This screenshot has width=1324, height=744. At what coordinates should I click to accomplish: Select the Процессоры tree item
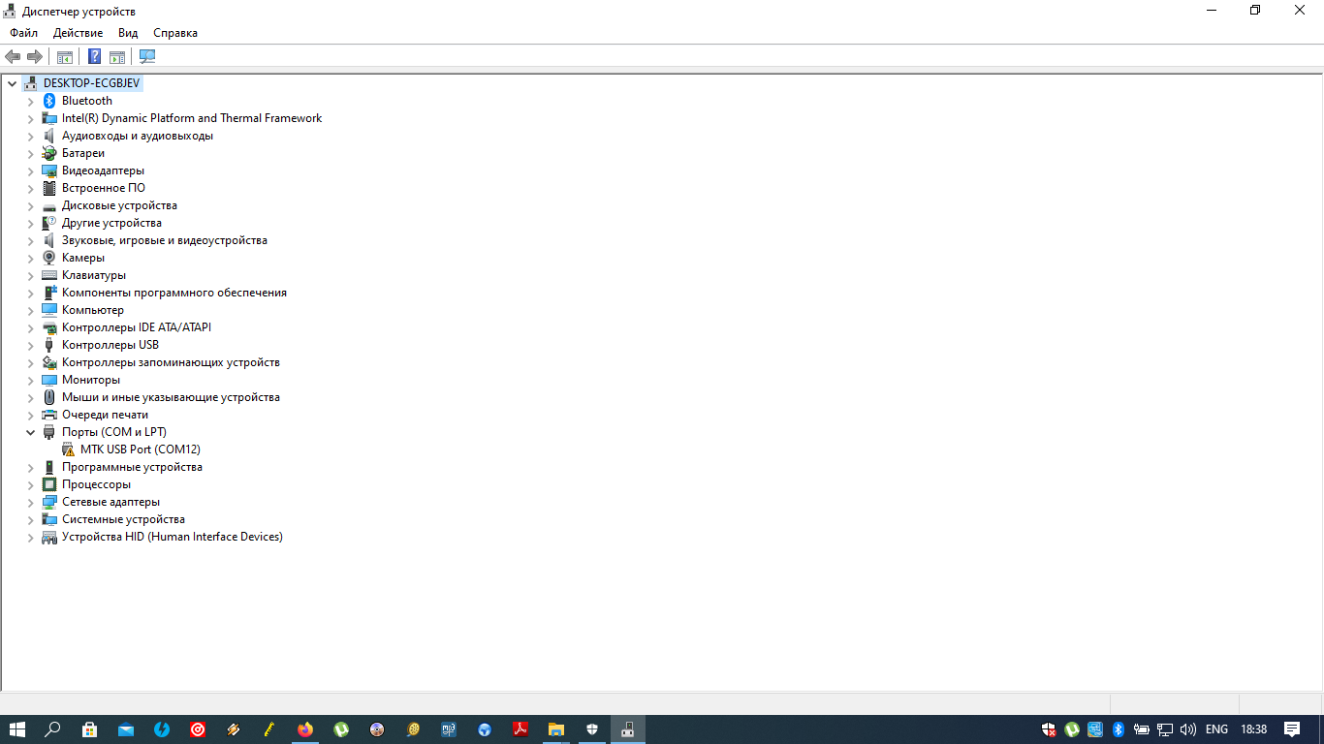click(x=96, y=484)
